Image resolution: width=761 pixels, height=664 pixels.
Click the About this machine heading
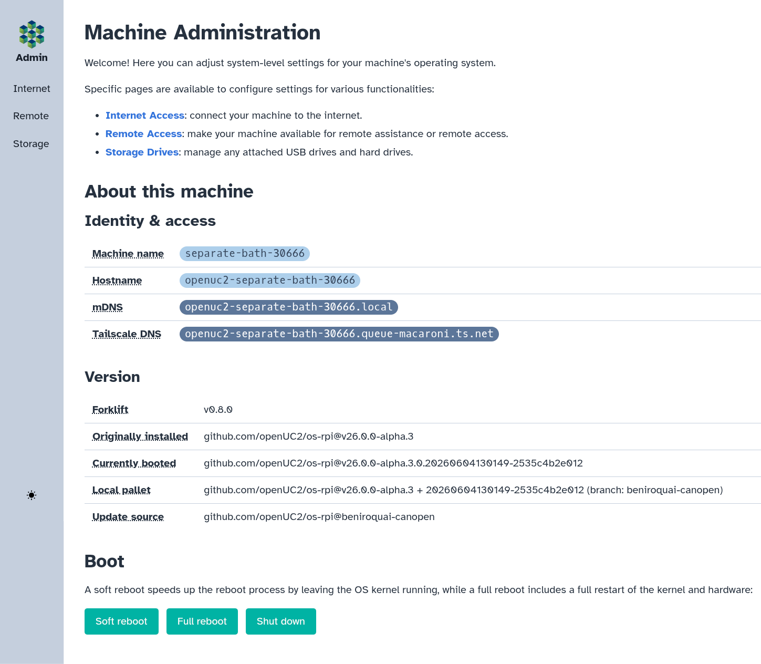(x=169, y=192)
